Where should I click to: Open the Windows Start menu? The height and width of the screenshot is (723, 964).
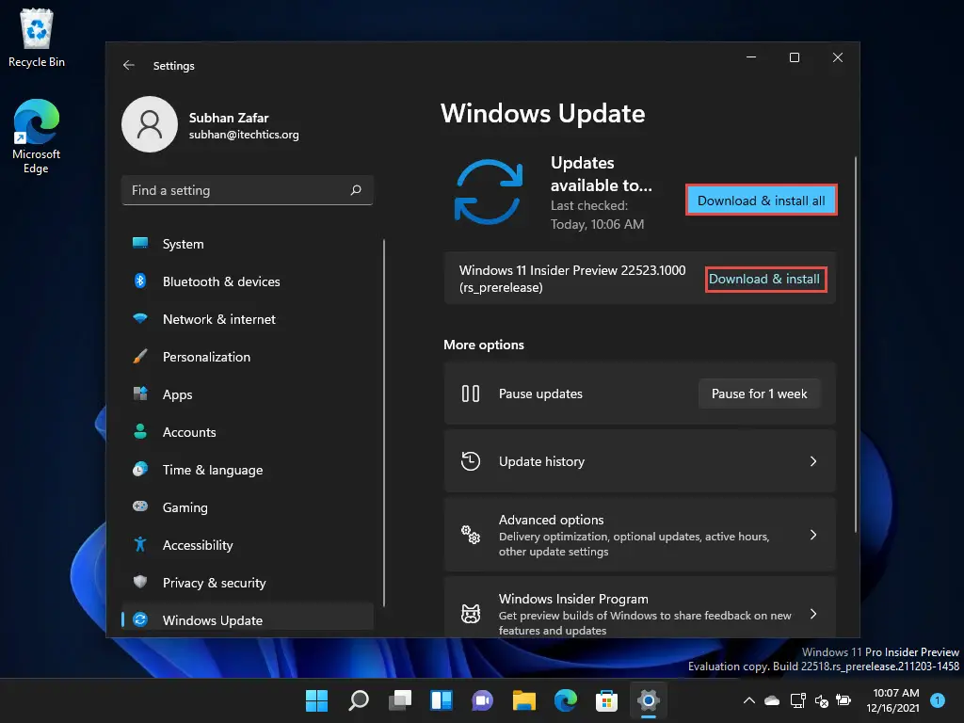[x=316, y=700]
